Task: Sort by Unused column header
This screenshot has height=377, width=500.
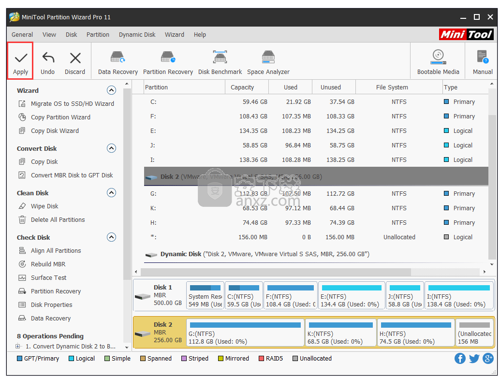Action: [x=334, y=87]
